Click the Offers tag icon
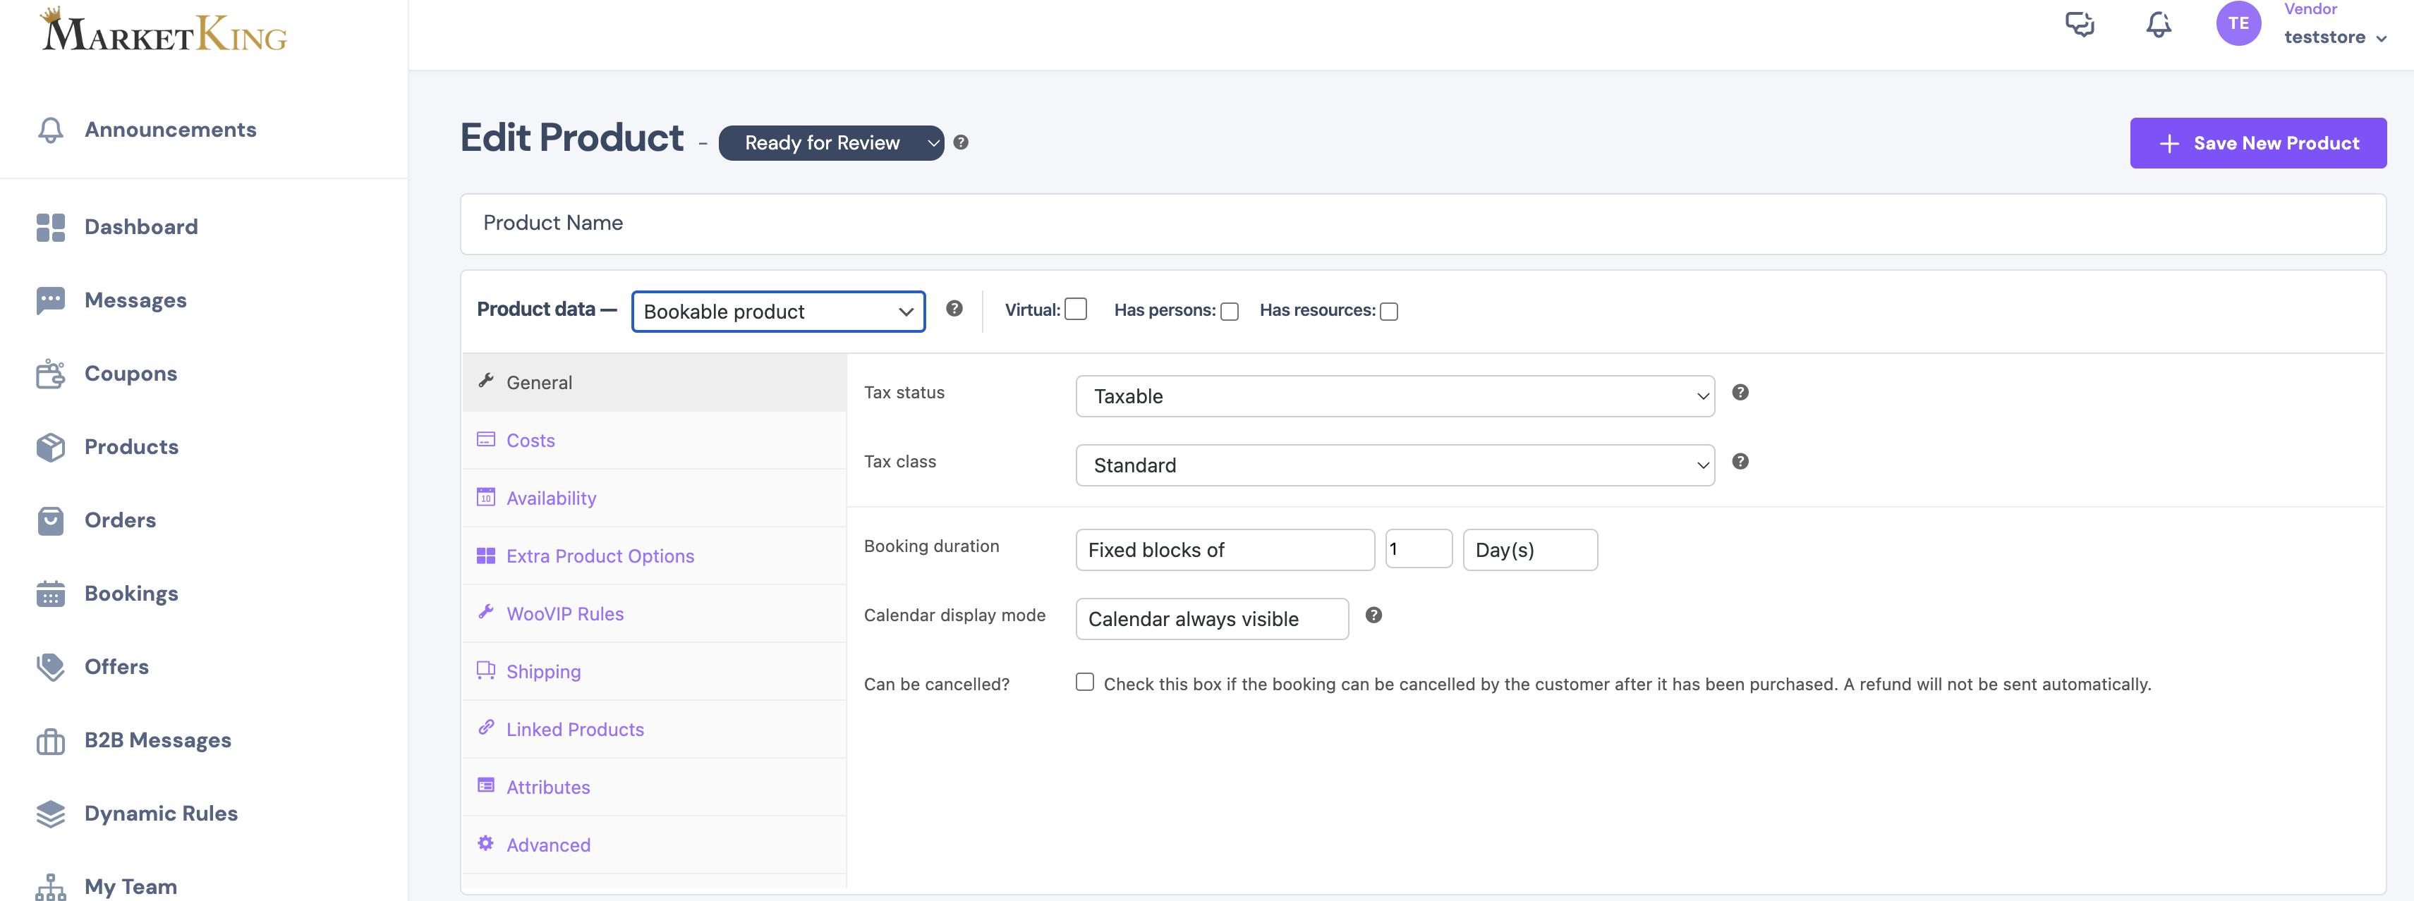 51,667
